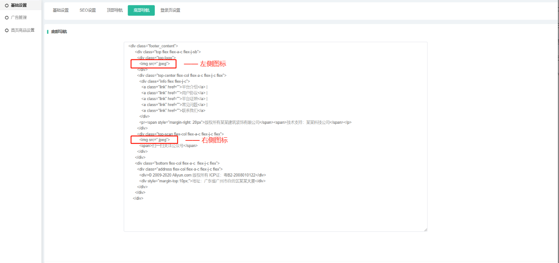Open 首页商品设置 in the sidebar menu
Screen dimensions: 559x263
22,30
